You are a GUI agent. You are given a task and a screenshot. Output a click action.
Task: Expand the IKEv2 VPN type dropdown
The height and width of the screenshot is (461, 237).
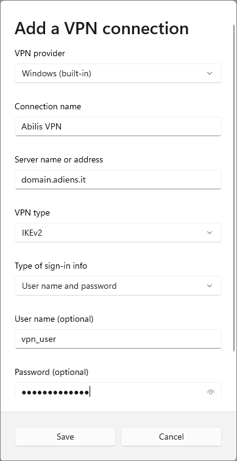[118, 233]
